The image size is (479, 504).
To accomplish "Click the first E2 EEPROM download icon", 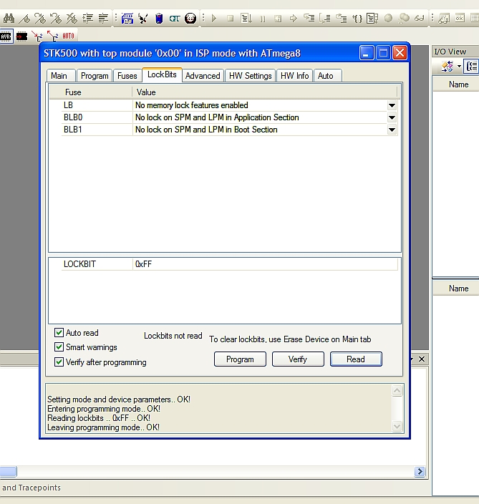I will pos(37,37).
